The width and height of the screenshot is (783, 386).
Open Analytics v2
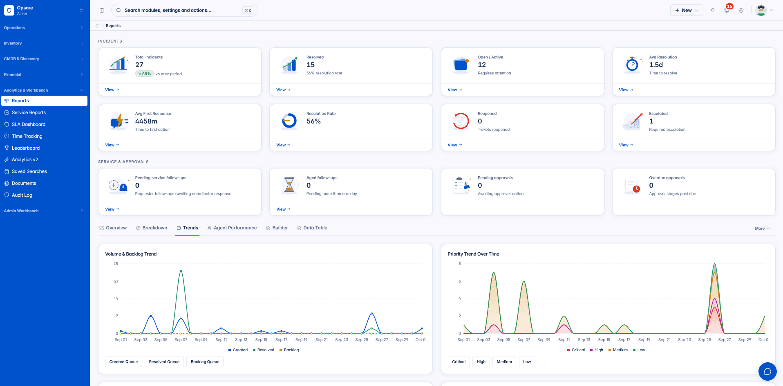pyautogui.click(x=45, y=159)
